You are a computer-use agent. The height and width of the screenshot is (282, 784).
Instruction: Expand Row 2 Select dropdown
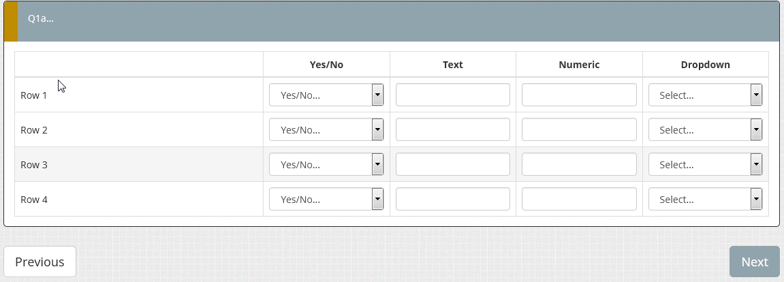click(x=705, y=130)
